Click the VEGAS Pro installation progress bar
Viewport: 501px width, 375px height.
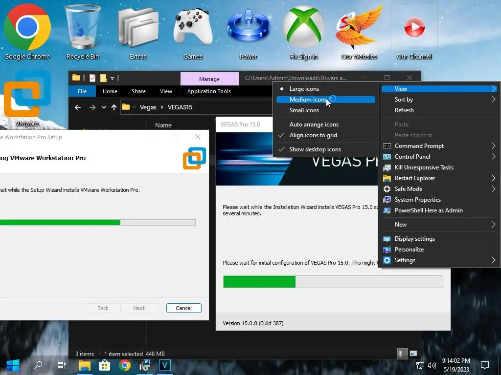coord(333,282)
